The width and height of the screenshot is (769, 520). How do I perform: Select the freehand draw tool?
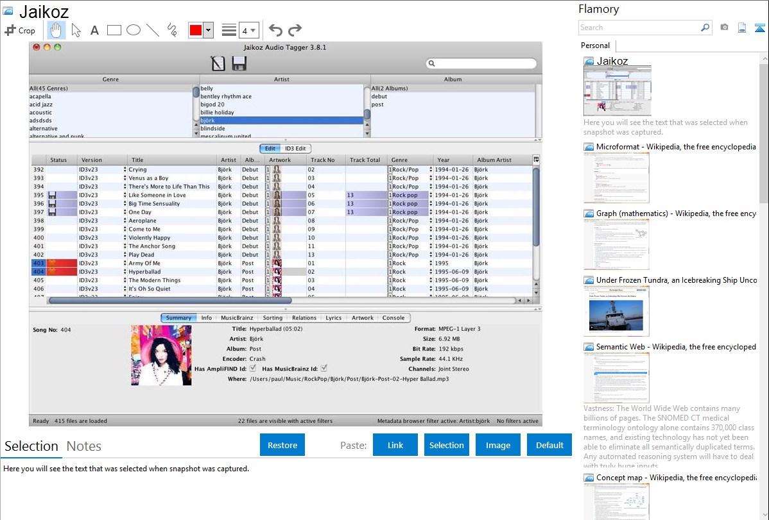click(x=172, y=30)
